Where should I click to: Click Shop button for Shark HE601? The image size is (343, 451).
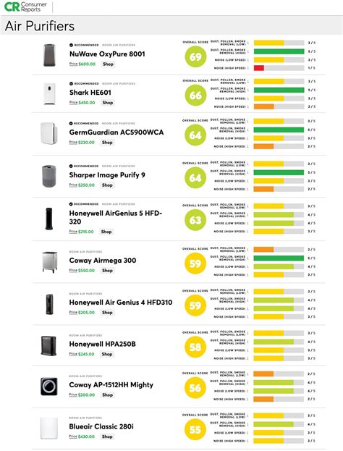[108, 103]
